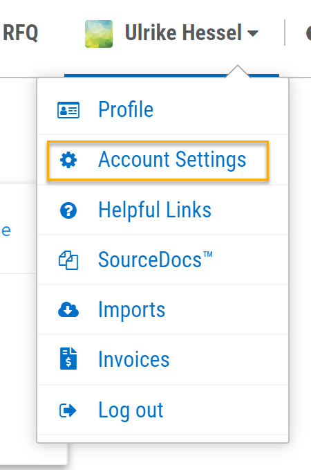
Task: View Invoices from the user menu
Action: pos(162,360)
